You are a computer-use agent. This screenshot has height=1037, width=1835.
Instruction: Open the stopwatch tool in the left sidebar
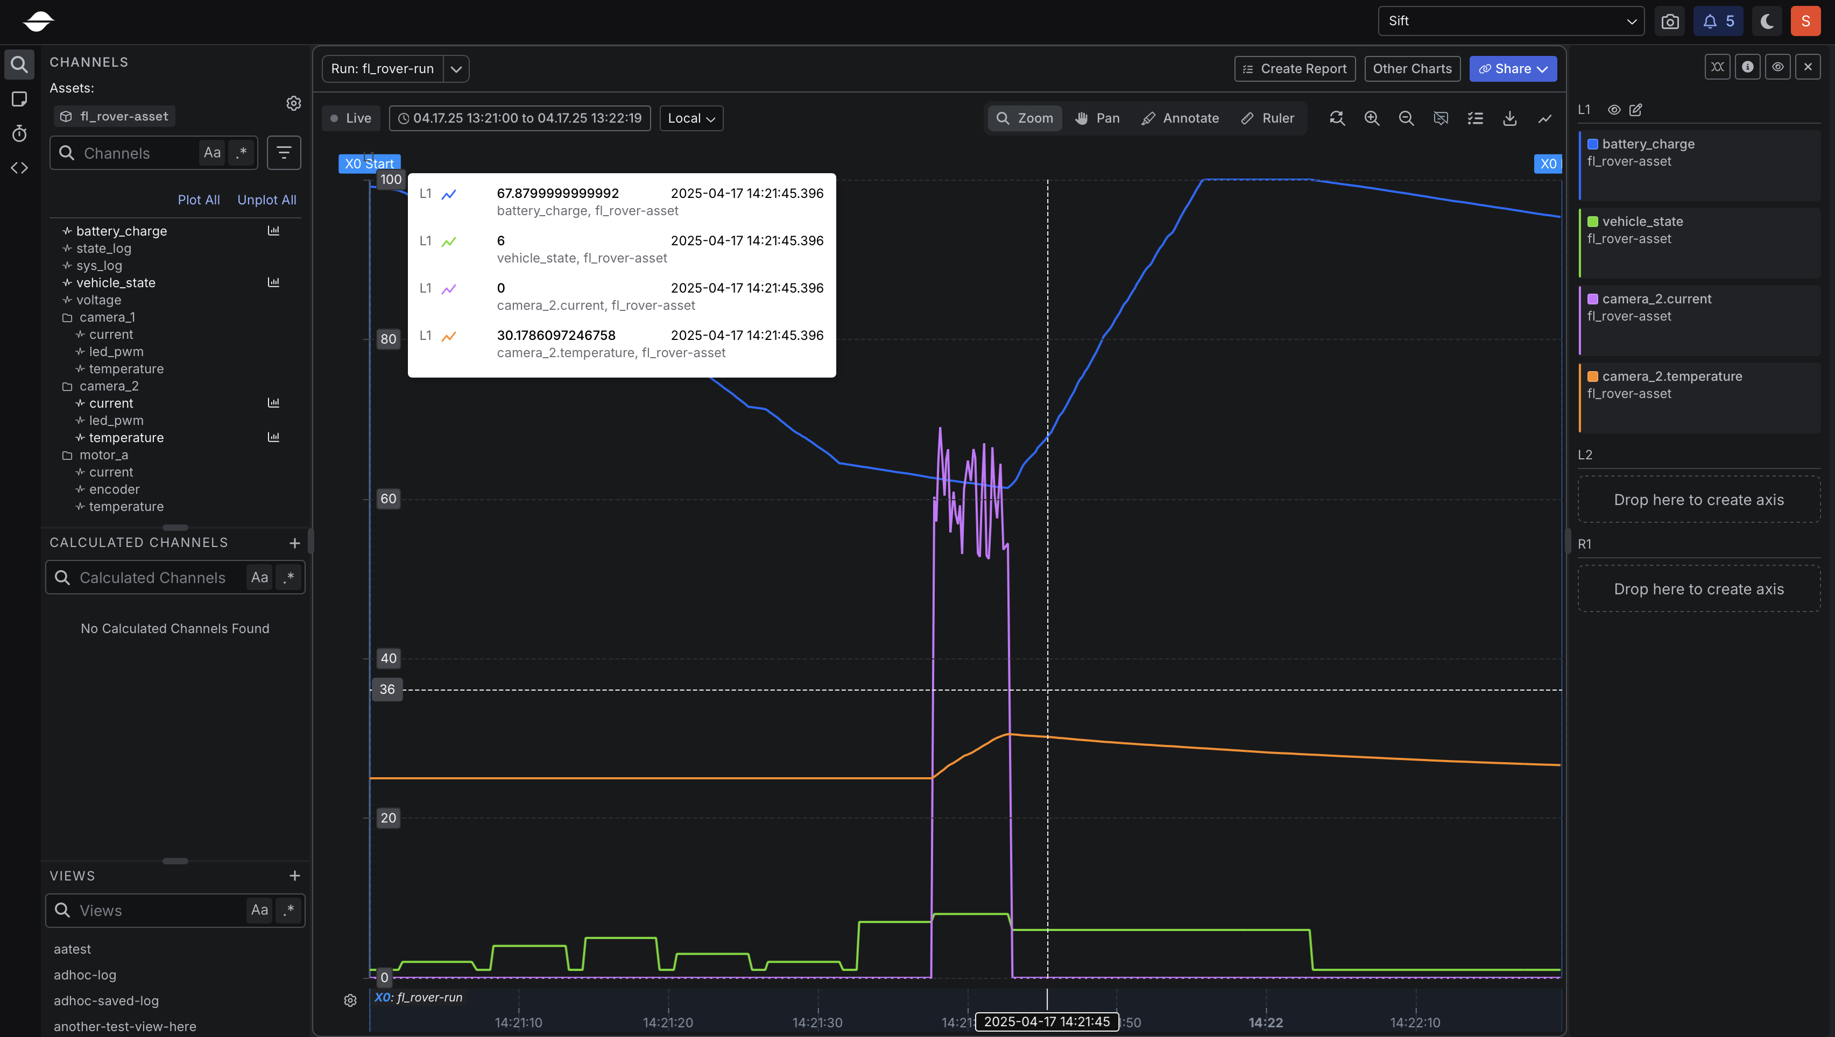[x=19, y=134]
